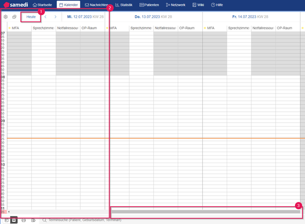Go to Patienten tab
Viewport: 305px width, 224px height.
(149, 5)
